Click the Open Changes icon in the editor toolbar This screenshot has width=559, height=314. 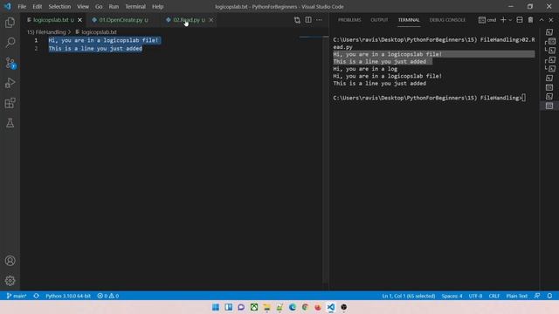pyautogui.click(x=297, y=20)
